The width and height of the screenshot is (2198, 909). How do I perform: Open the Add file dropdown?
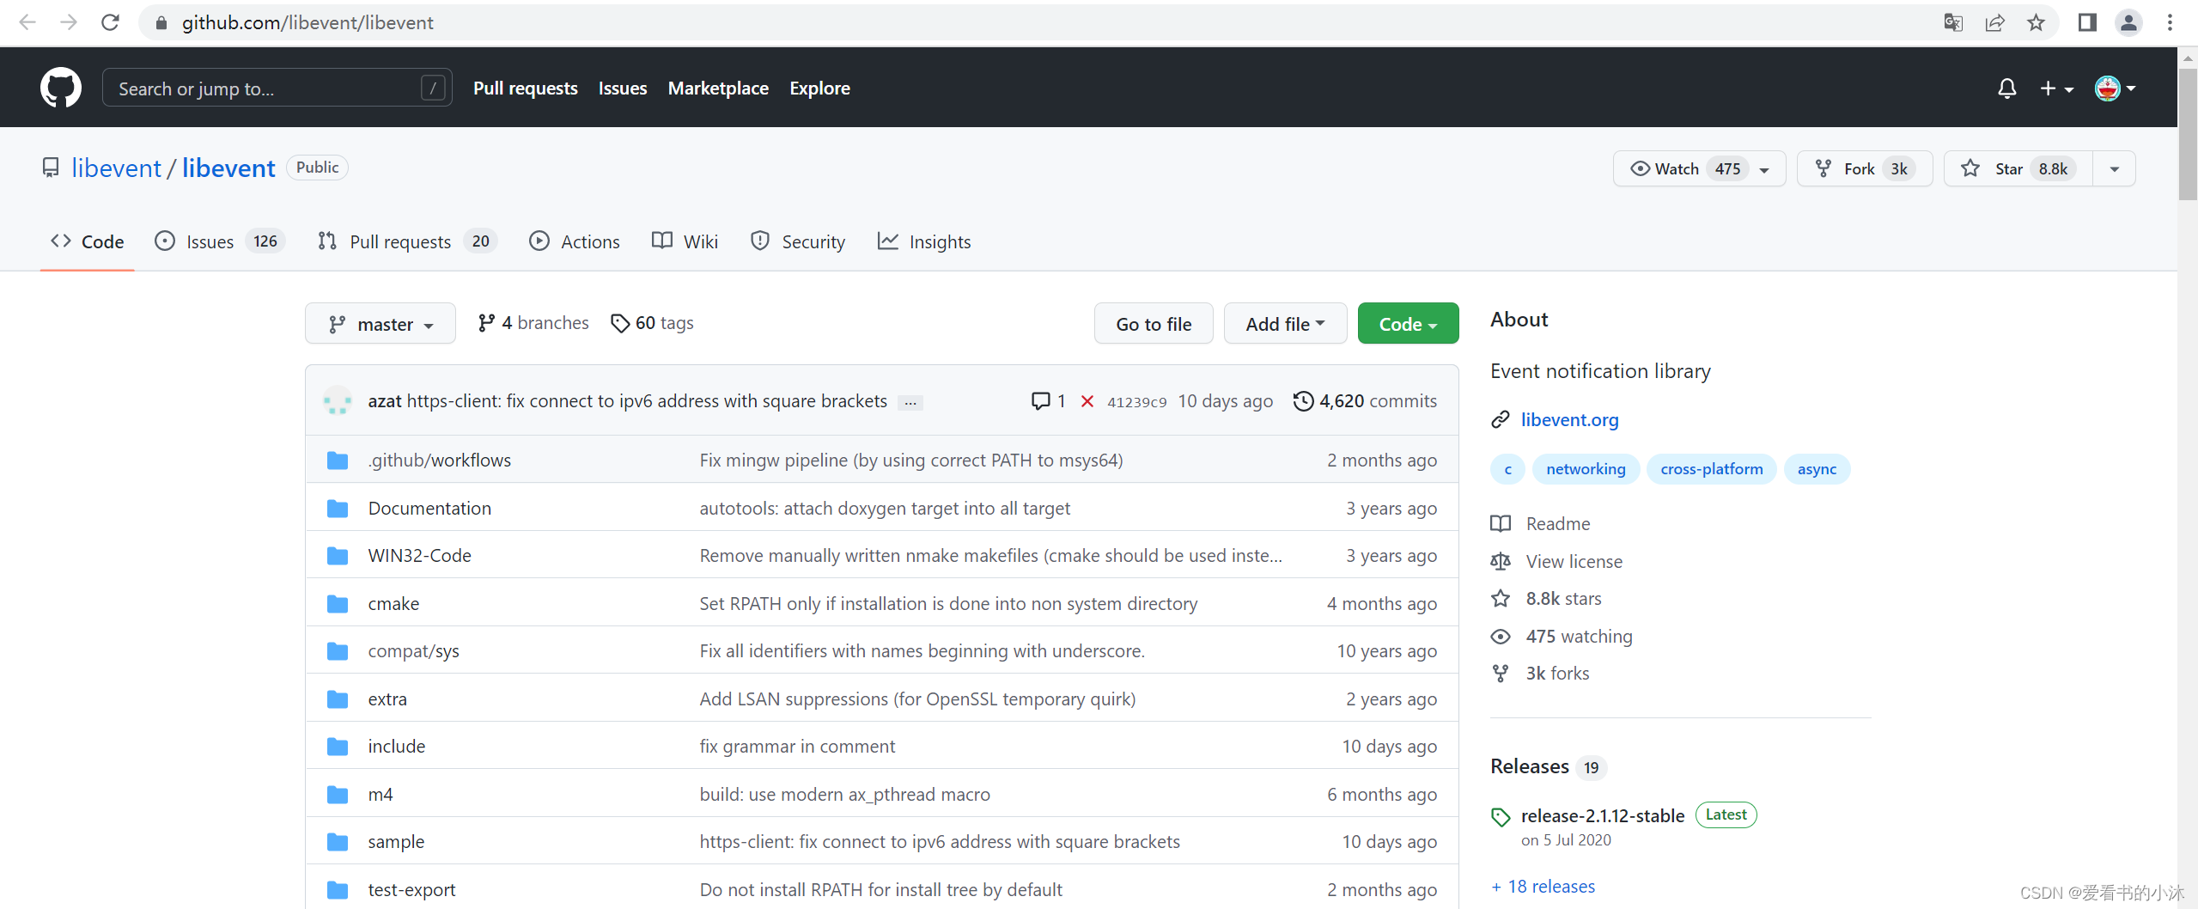pos(1285,324)
